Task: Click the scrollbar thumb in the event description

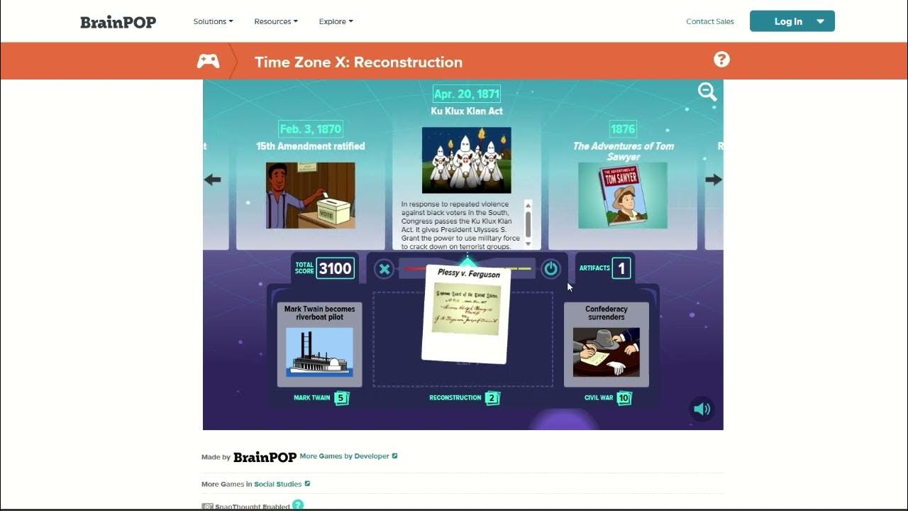Action: [528, 224]
